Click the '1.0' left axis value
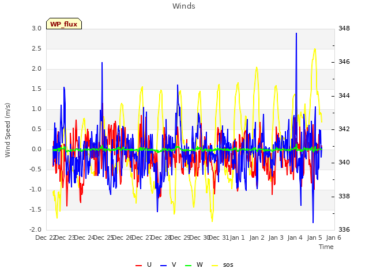The height and width of the screenshot is (276, 369). pyautogui.click(x=36, y=109)
